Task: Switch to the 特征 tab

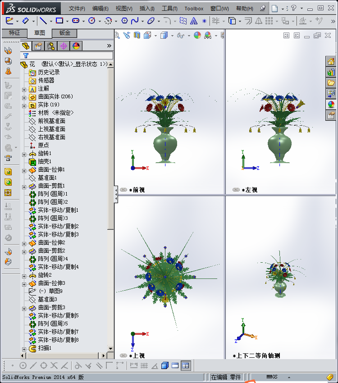Action: (14, 33)
